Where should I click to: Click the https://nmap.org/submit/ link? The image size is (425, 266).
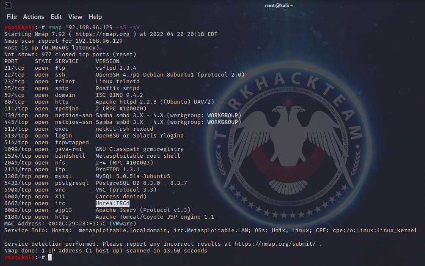(275, 244)
